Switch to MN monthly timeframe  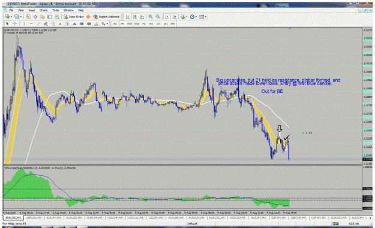pyautogui.click(x=173, y=23)
